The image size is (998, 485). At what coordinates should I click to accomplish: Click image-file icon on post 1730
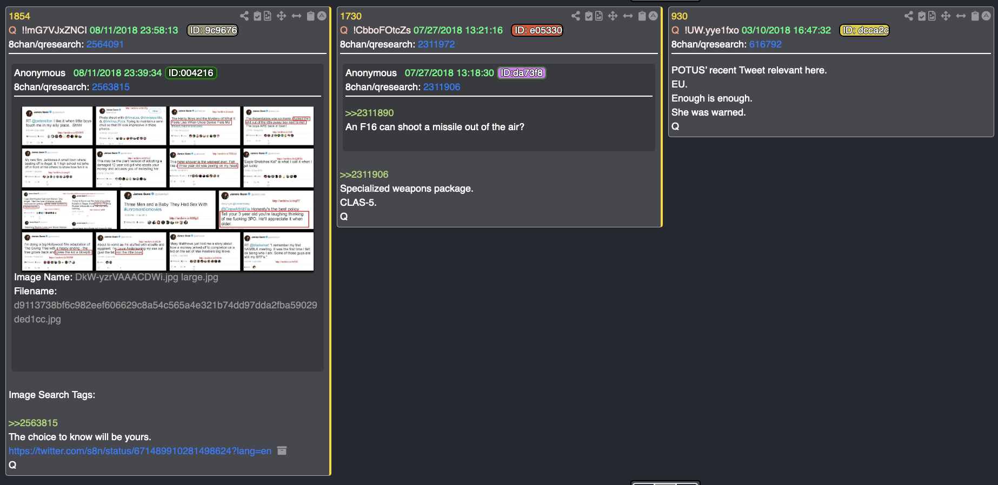pyautogui.click(x=599, y=16)
